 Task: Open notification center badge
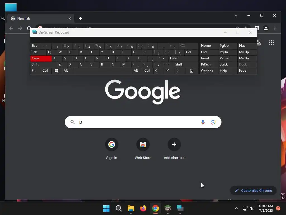(x=278, y=208)
